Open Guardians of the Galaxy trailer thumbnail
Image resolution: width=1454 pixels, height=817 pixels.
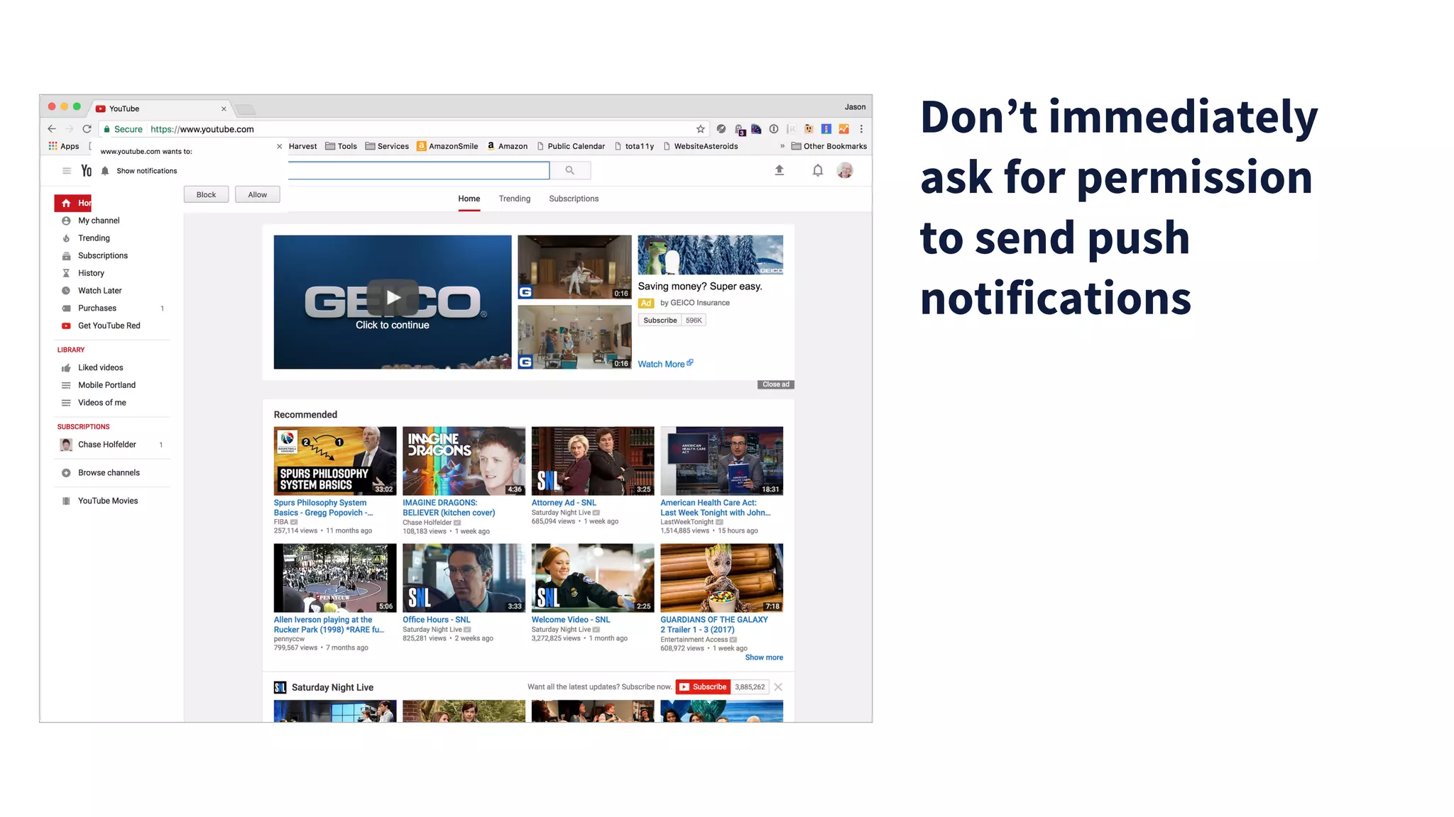[721, 578]
